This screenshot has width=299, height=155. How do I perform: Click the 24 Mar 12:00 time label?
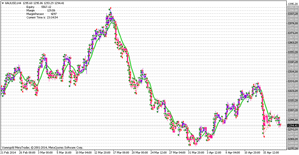point(159,153)
